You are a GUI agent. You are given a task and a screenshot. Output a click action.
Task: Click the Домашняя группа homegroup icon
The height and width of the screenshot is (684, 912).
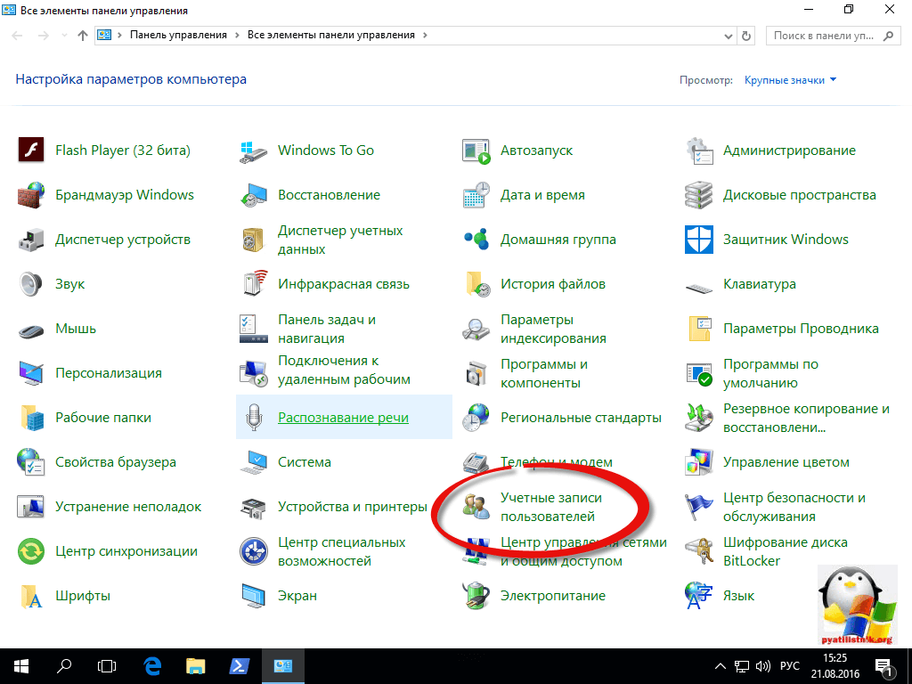click(x=476, y=240)
